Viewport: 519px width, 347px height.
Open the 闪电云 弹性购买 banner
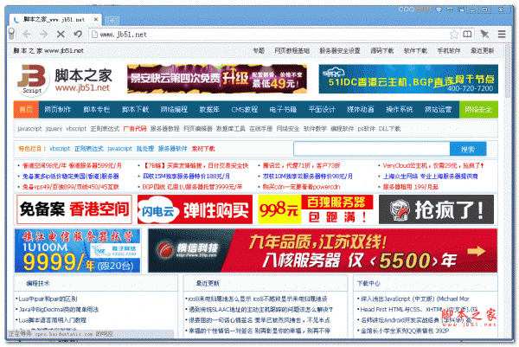point(195,209)
